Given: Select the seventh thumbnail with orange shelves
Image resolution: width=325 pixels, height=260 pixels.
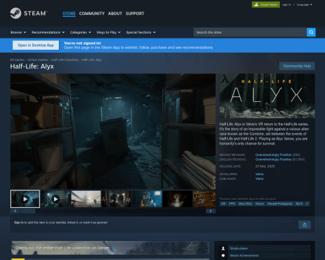Looking at the screenshot, I should (204, 199).
